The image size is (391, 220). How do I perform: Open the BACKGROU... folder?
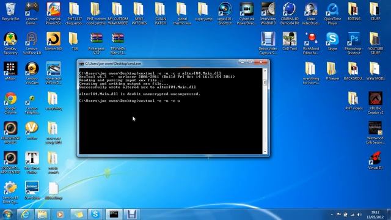(x=354, y=71)
